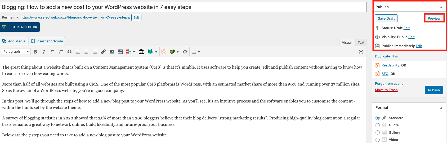Apply blockquote formatting
The image size is (447, 143).
(69, 52)
